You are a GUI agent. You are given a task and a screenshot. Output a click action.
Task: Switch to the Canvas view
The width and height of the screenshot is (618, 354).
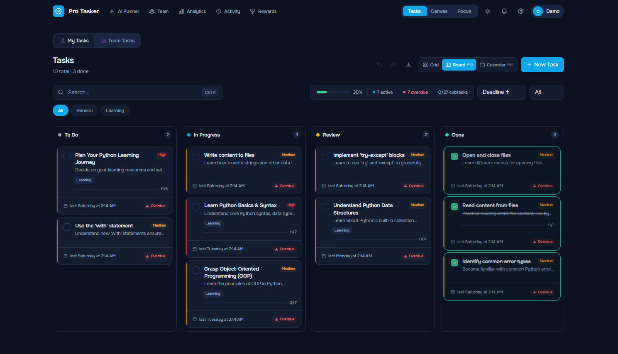click(x=439, y=11)
